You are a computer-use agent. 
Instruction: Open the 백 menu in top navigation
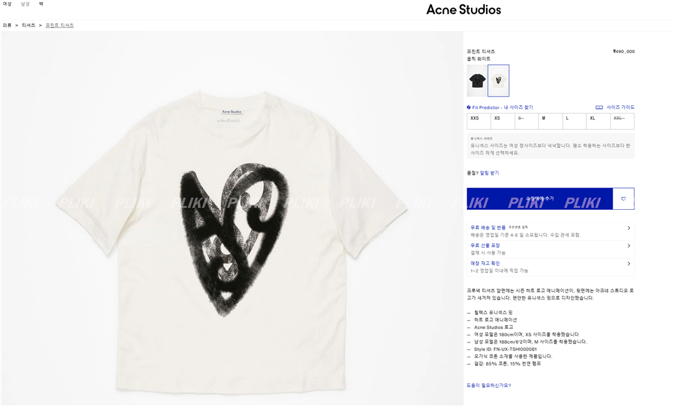point(41,4)
